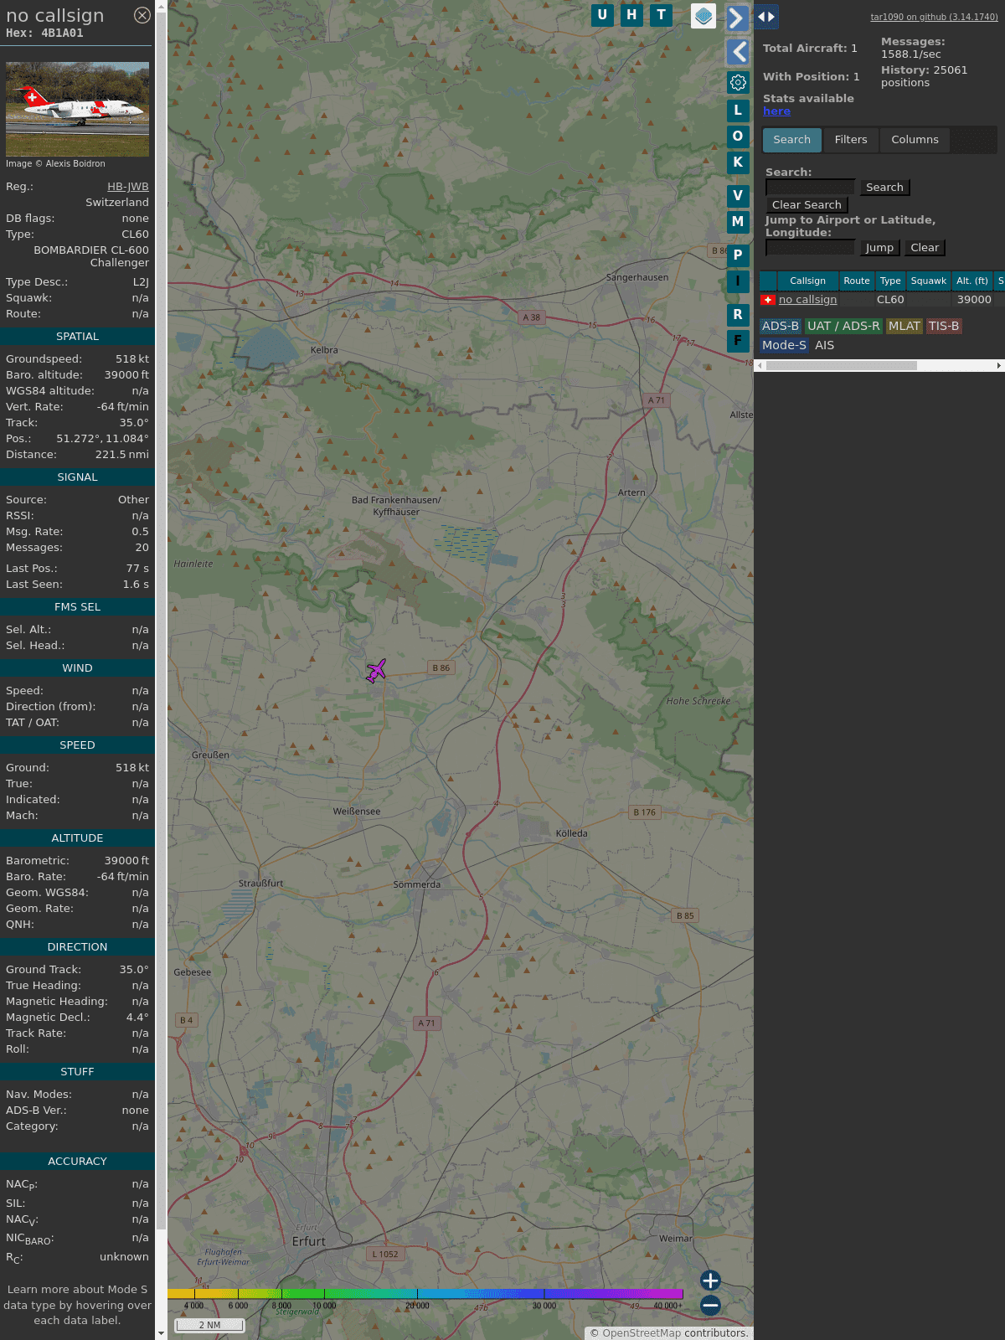Toggle the V button on map
The width and height of the screenshot is (1005, 1340).
[x=738, y=195]
